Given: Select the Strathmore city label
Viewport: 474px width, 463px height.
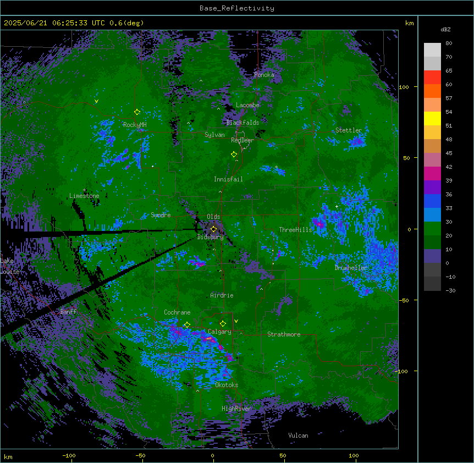Looking at the screenshot, I should pyautogui.click(x=284, y=334).
